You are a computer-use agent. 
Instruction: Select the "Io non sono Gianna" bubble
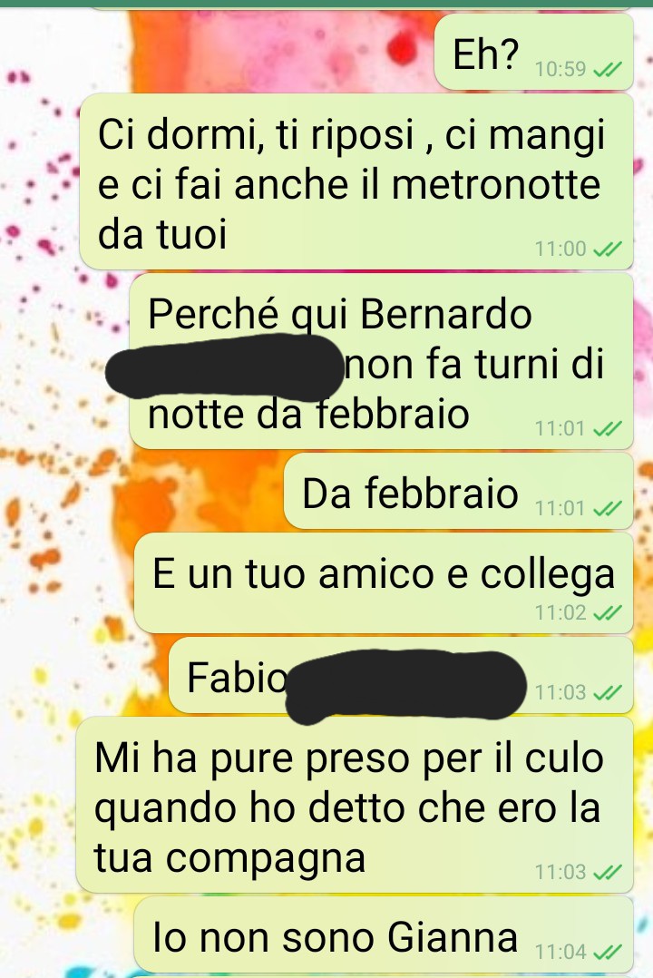(x=384, y=935)
